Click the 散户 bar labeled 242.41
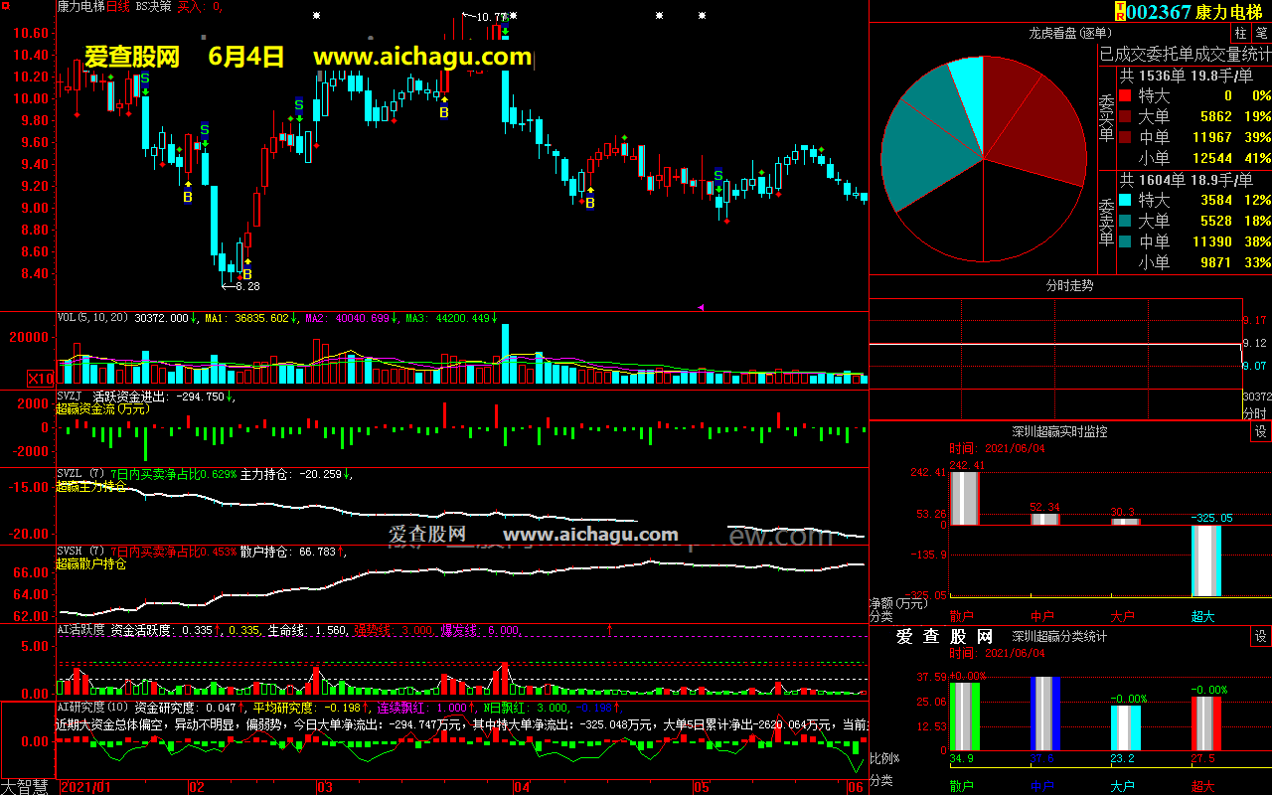The width and height of the screenshot is (1272, 795). pyautogui.click(x=964, y=498)
